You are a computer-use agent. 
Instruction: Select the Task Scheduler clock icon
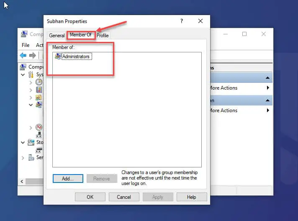pyautogui.click(x=39, y=82)
